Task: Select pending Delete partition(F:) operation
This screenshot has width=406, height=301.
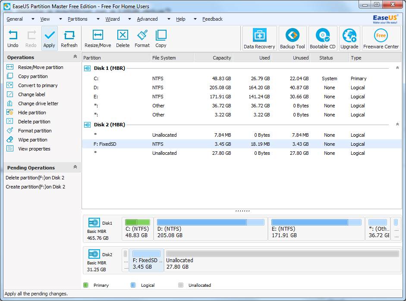Action: click(35, 178)
